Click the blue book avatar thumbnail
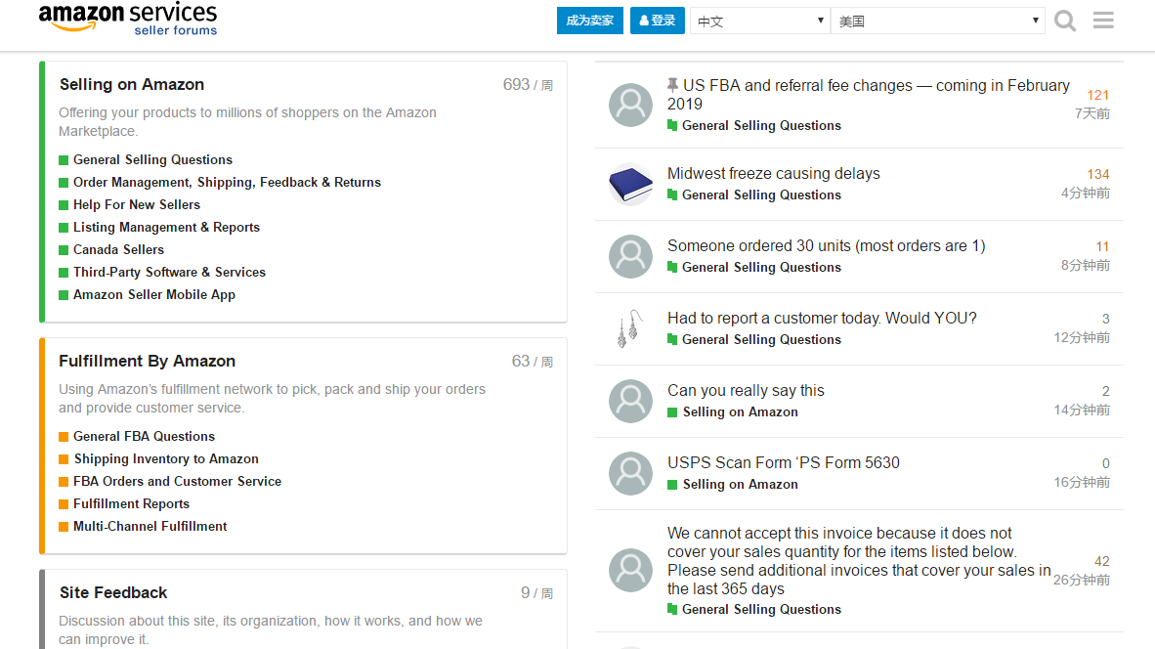Image resolution: width=1155 pixels, height=649 pixels. 630,184
